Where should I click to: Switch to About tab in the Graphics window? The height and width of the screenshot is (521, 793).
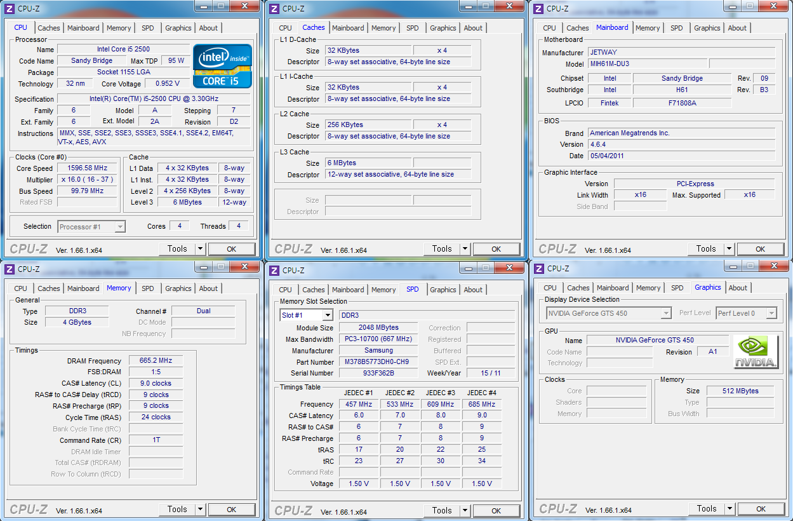(737, 288)
